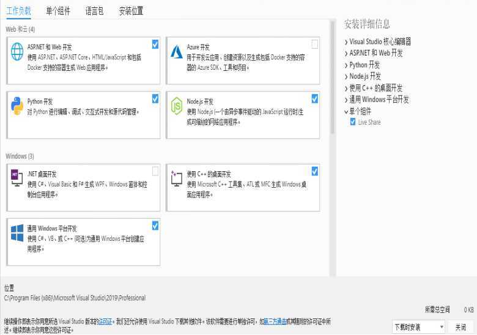
Task: Click the Web 和云 (4) section heading
Action: pyautogui.click(x=20, y=29)
